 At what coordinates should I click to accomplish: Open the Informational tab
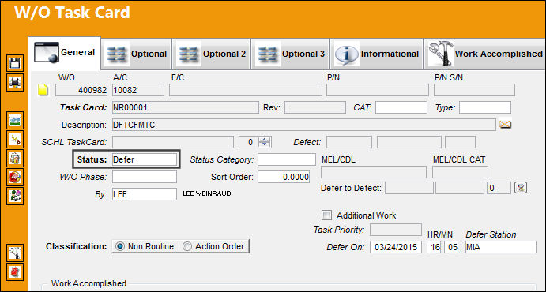[x=376, y=54]
